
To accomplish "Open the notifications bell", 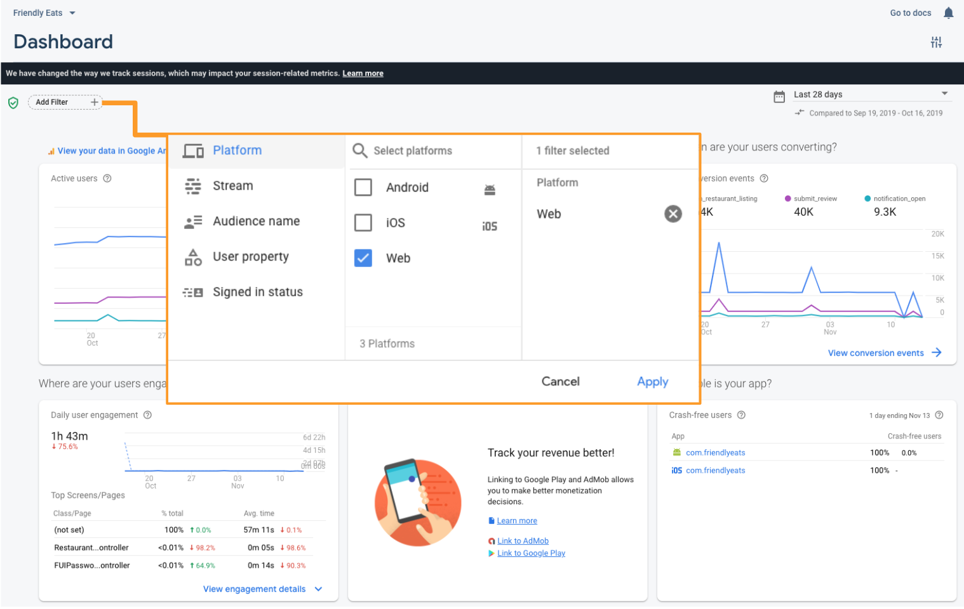I will coord(948,13).
